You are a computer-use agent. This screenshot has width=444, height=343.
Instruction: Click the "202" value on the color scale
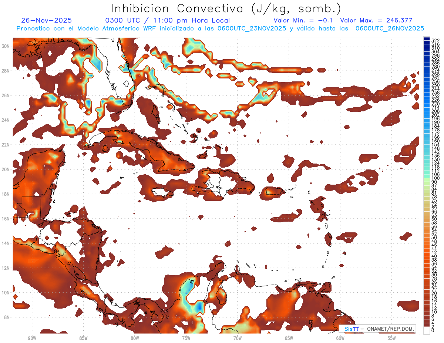[435, 115]
